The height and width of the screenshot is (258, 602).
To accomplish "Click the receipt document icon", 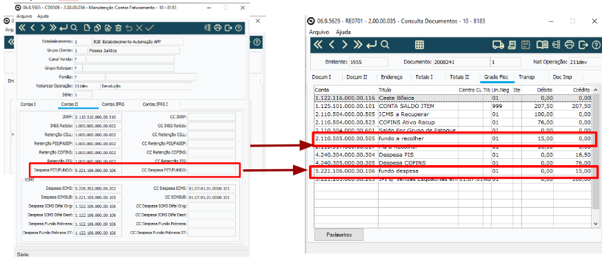I will pyautogui.click(x=512, y=45).
